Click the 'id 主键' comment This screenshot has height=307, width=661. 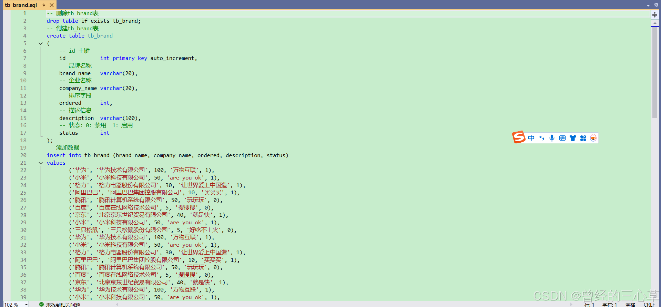point(79,51)
